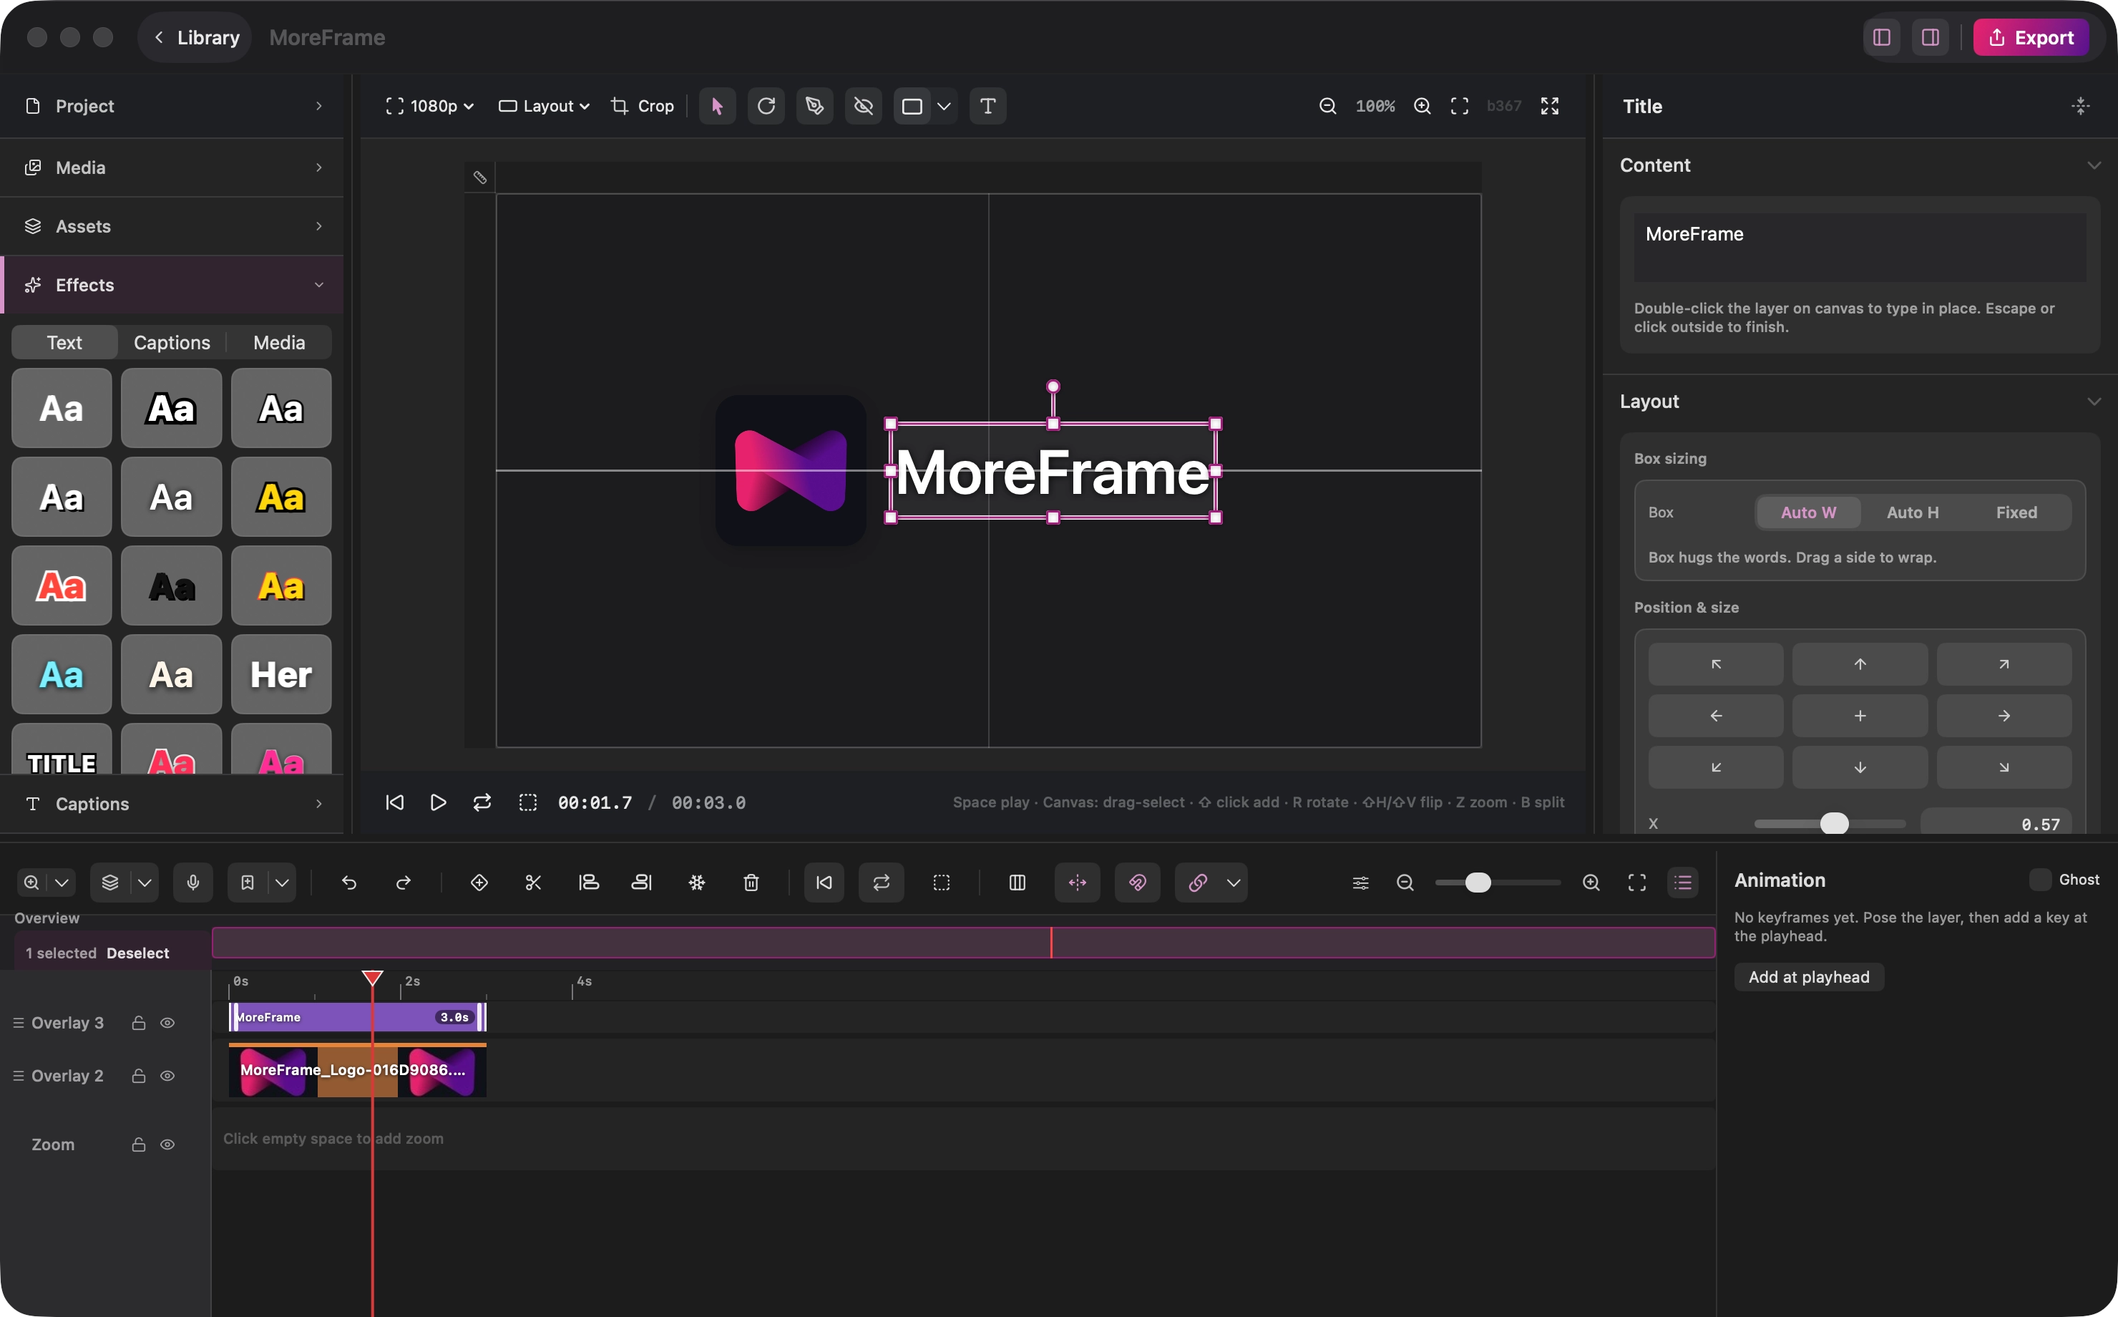Zoom in the timeline
The height and width of the screenshot is (1317, 2118).
(1591, 883)
